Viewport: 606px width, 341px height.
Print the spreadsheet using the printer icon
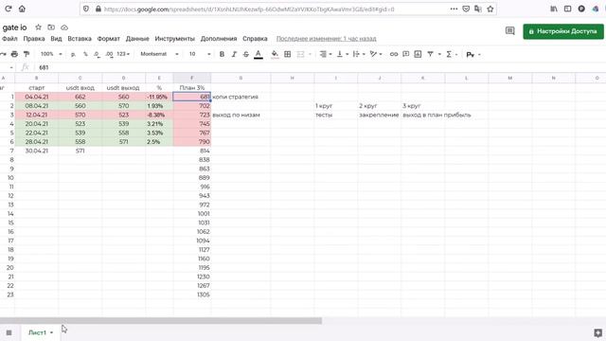[x=14, y=54]
